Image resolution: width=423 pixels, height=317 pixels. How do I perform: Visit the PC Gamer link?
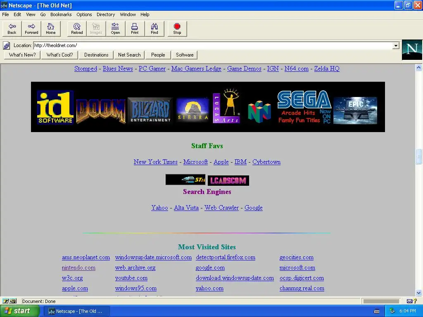pos(152,69)
